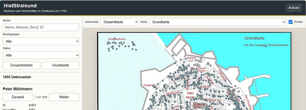Click the Grundkarte map title text
Image resolution: width=306 pixels, height=110 pixels.
coord(254,38)
